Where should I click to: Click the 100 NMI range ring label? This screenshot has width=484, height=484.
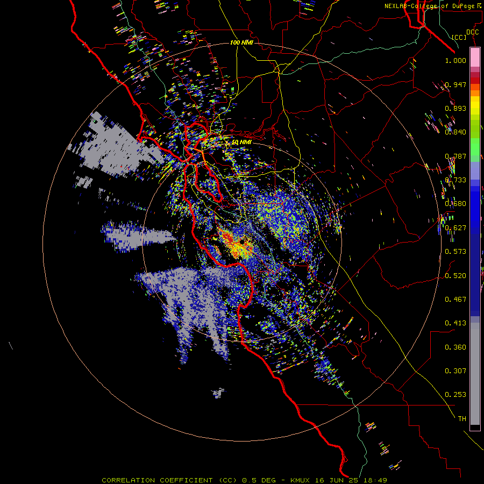(241, 42)
